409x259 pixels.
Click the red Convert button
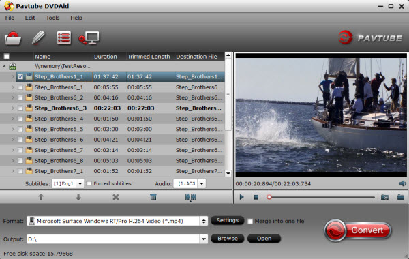(358, 230)
